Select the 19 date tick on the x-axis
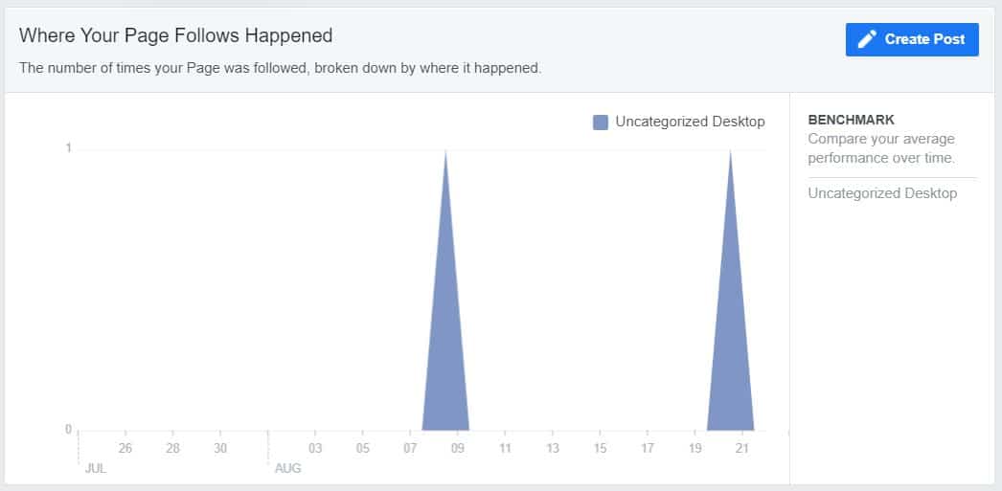The image size is (1002, 491). [x=695, y=448]
